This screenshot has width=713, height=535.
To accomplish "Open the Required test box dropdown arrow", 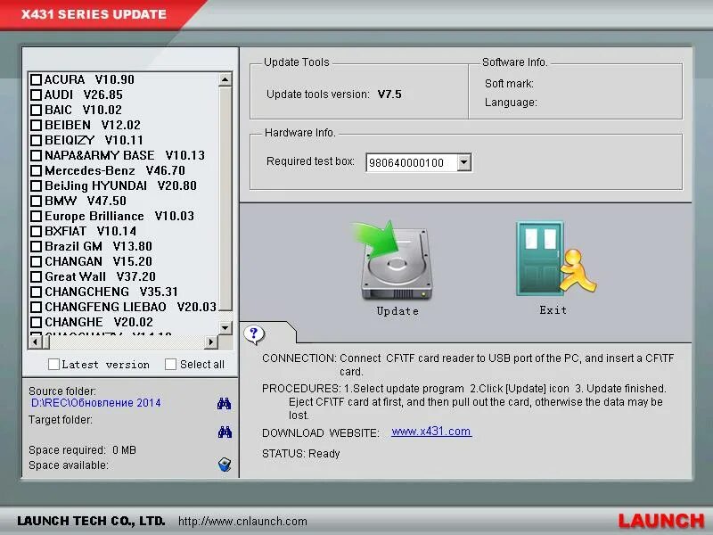I will pyautogui.click(x=463, y=162).
